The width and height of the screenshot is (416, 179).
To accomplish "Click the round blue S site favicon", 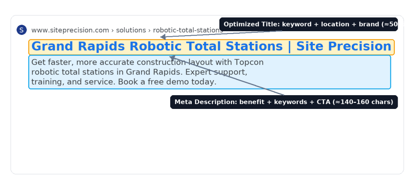I will [x=22, y=30].
